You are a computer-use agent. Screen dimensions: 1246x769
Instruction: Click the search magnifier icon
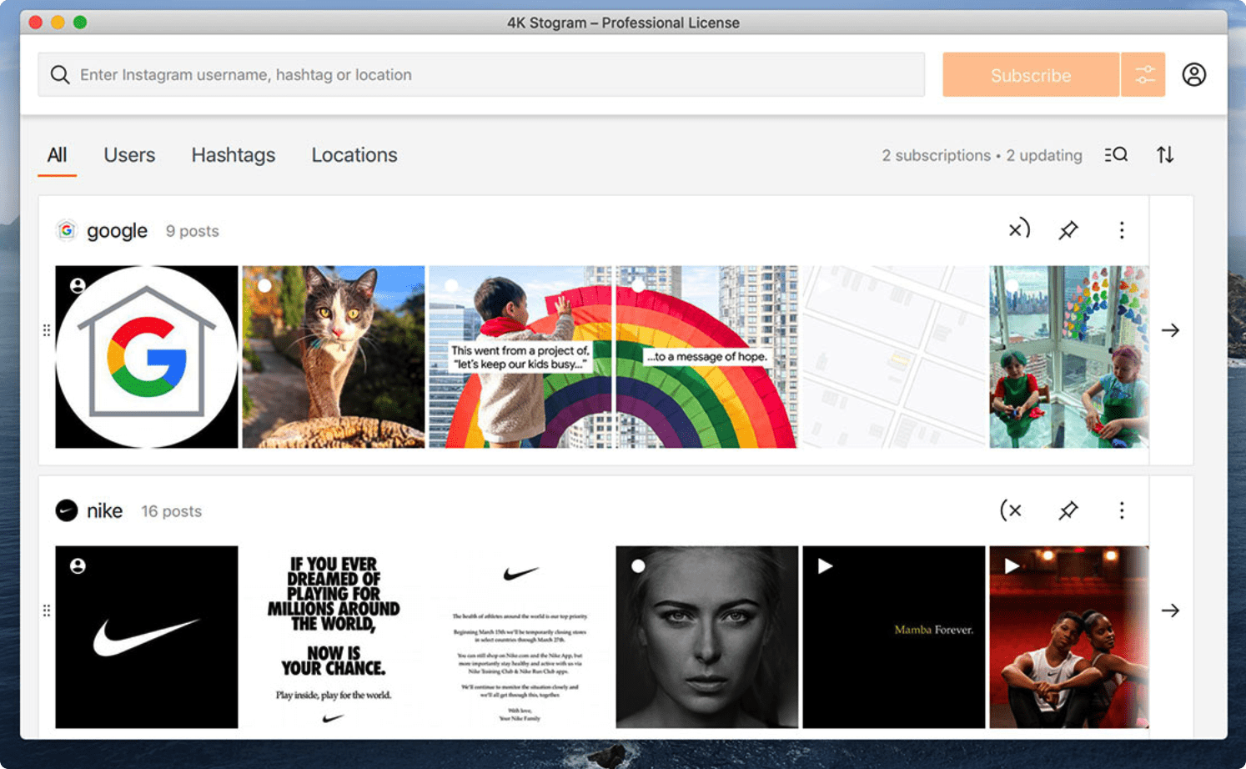[x=60, y=75]
